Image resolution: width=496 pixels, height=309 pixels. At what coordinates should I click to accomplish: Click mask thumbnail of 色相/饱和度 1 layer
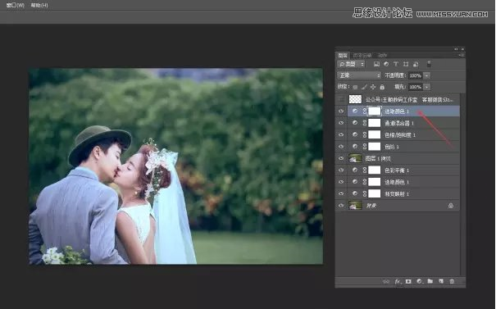[x=374, y=134]
